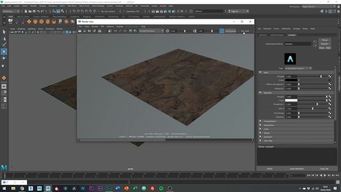Activate the Lasso select tool

pyautogui.click(x=4, y=39)
